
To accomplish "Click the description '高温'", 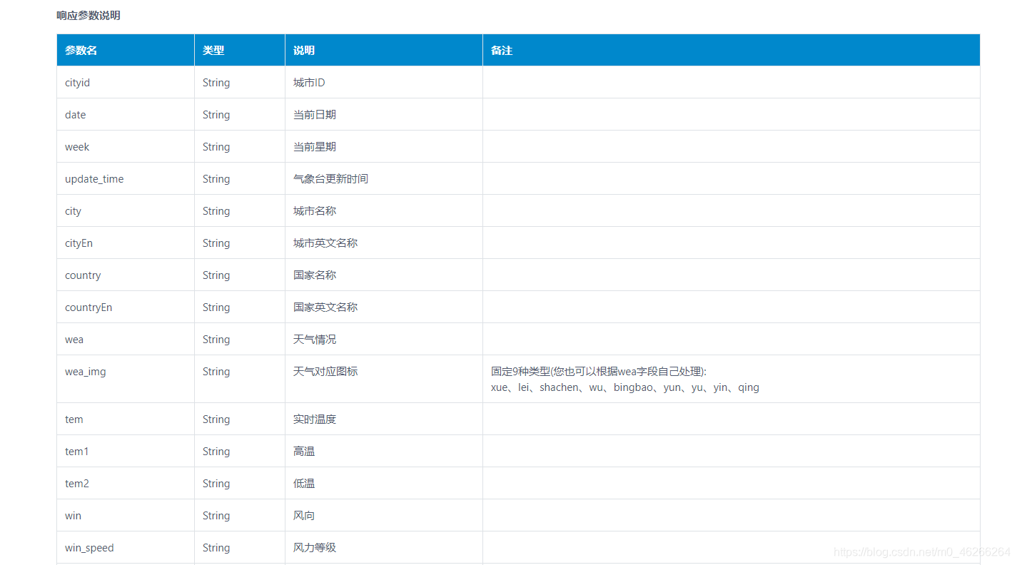I will 304,452.
